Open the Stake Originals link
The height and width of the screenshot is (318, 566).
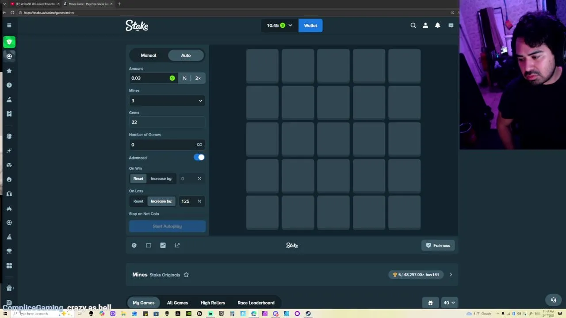[164, 275]
